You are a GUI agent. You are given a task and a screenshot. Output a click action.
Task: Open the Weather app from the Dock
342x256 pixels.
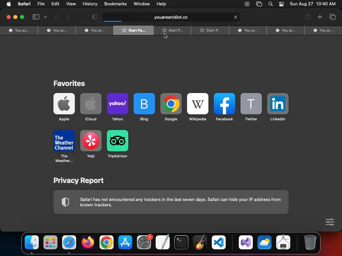(x=265, y=242)
